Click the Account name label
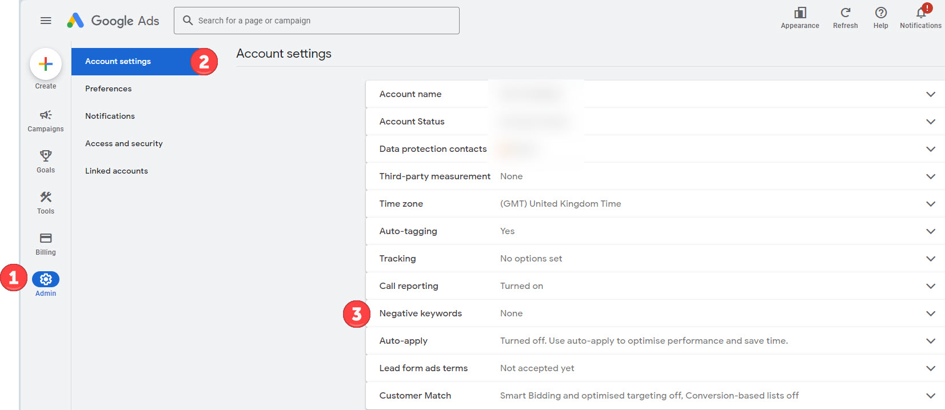The height and width of the screenshot is (410, 945). pos(410,94)
